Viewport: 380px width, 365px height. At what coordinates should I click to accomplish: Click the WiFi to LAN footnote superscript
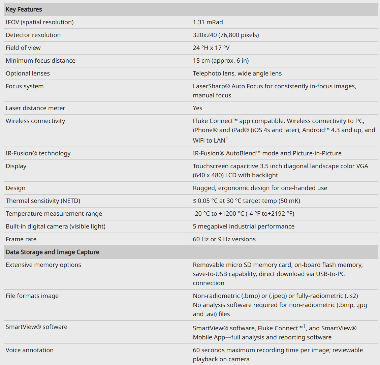click(x=227, y=139)
